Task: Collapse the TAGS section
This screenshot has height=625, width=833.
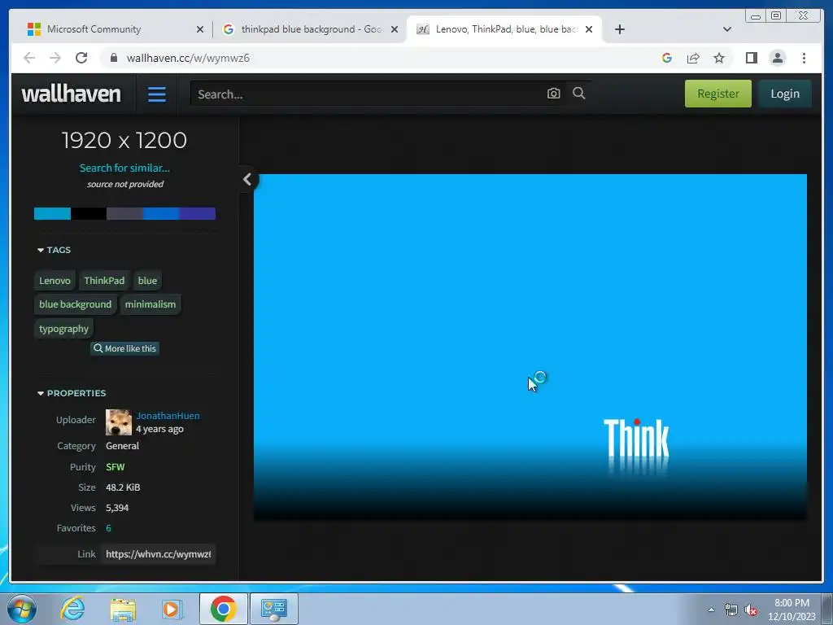Action: [x=54, y=250]
